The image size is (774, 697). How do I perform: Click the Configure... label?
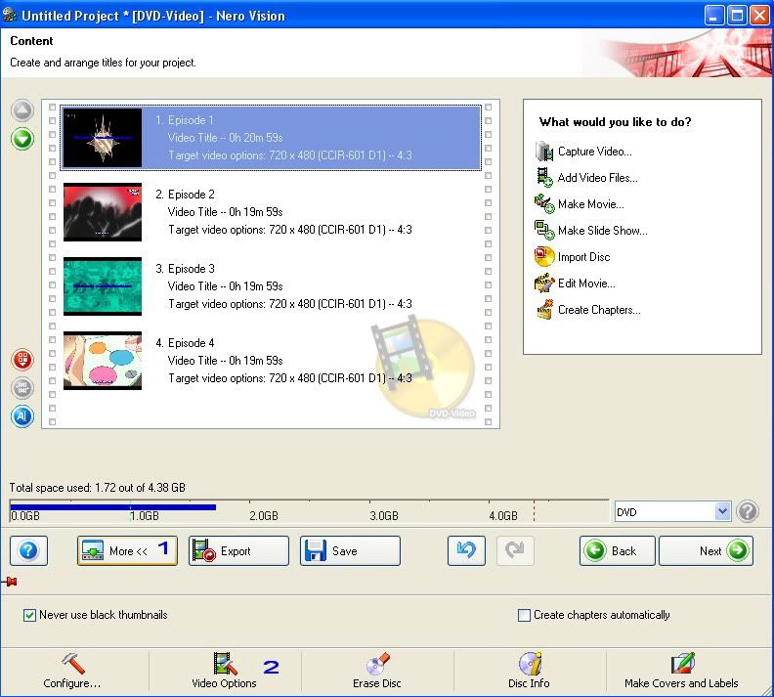[72, 683]
